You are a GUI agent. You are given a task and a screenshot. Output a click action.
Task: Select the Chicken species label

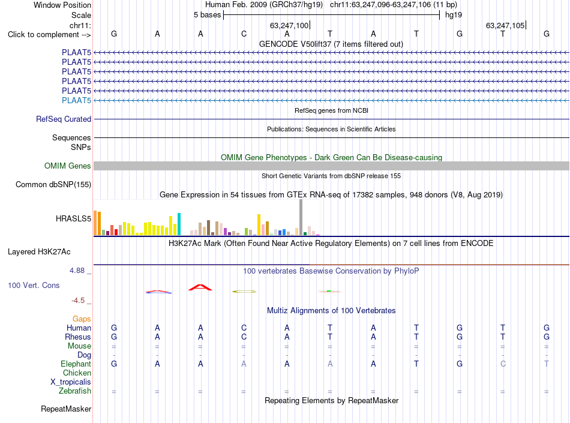[x=77, y=373]
